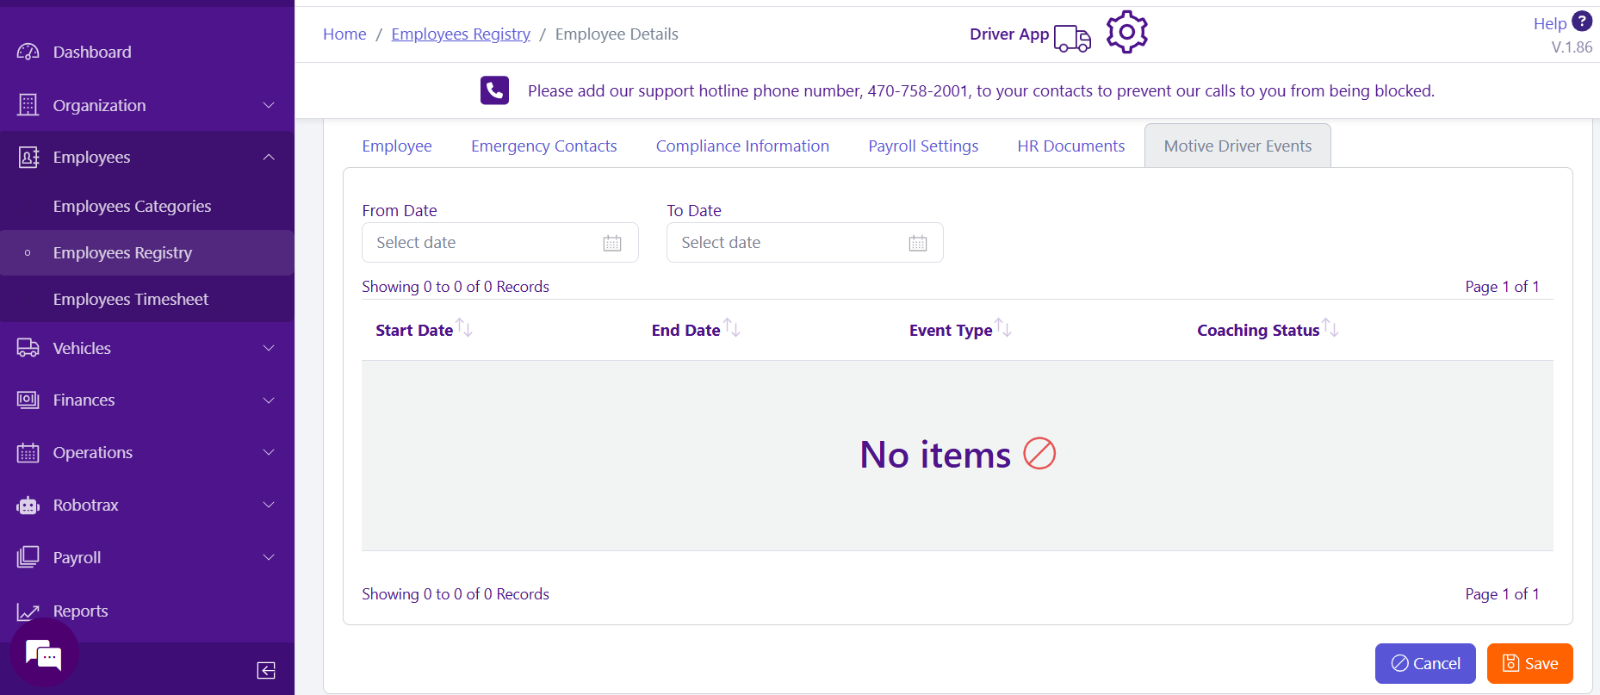This screenshot has width=1600, height=695.
Task: Expand the Operations menu chevron
Action: (x=269, y=452)
